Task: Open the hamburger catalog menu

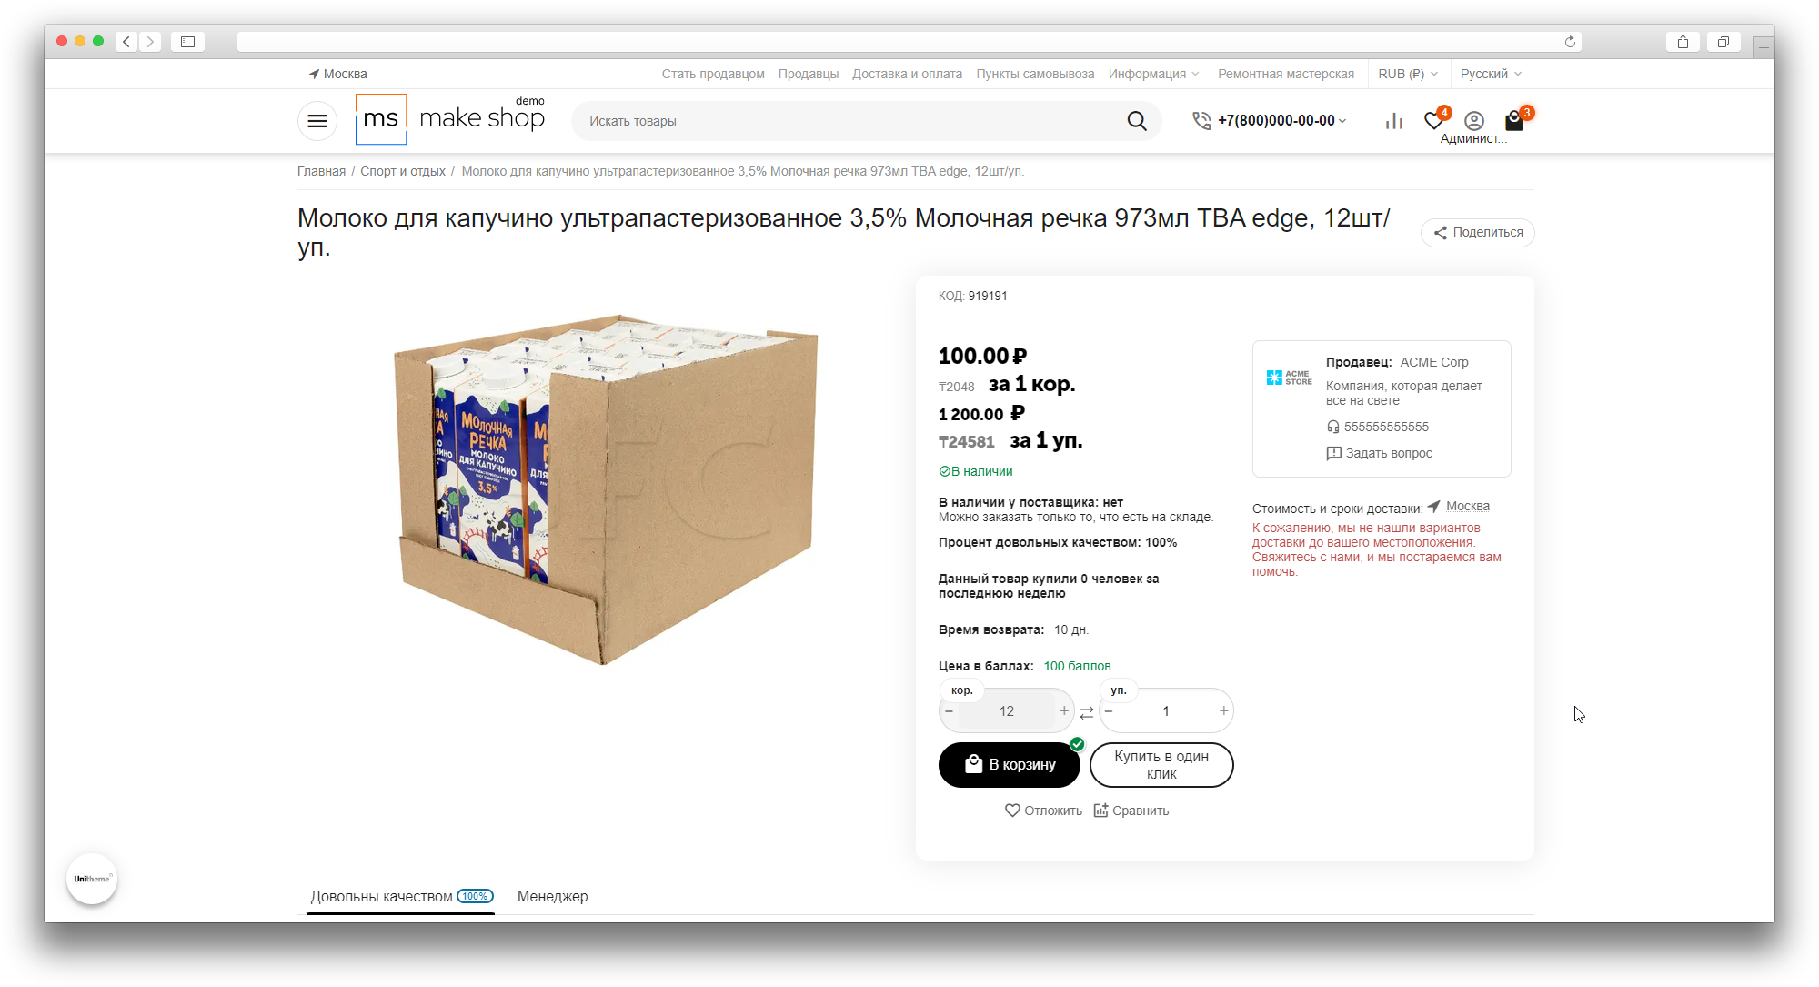Action: pyautogui.click(x=317, y=121)
